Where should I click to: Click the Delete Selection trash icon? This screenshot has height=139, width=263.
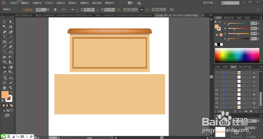pos(256,111)
